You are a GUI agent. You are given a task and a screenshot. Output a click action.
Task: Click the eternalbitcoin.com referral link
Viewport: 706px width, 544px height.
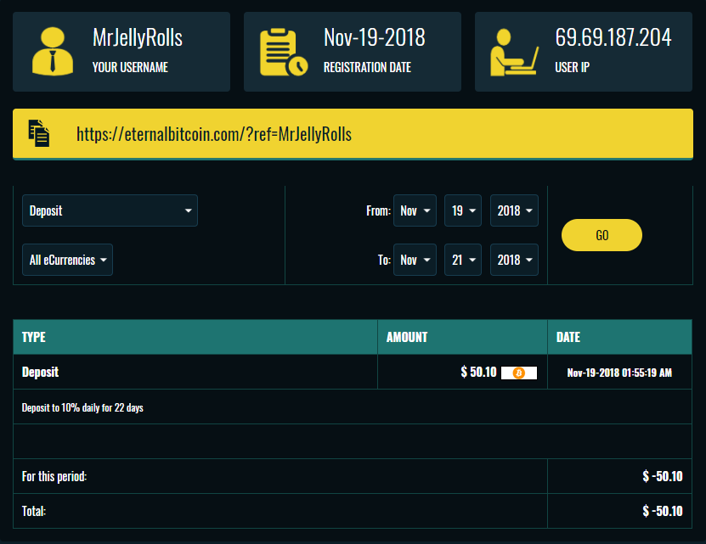[x=214, y=134]
